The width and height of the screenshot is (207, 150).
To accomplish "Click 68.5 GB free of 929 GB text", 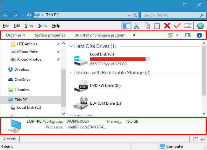I will (x=108, y=64).
